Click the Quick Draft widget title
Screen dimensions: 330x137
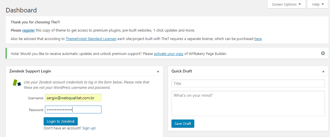pyautogui.click(x=182, y=71)
